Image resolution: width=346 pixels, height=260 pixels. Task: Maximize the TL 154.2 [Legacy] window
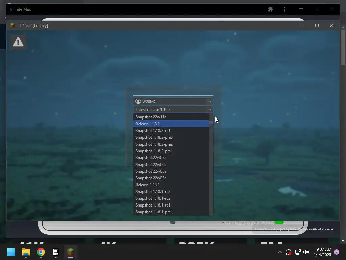tap(317, 25)
